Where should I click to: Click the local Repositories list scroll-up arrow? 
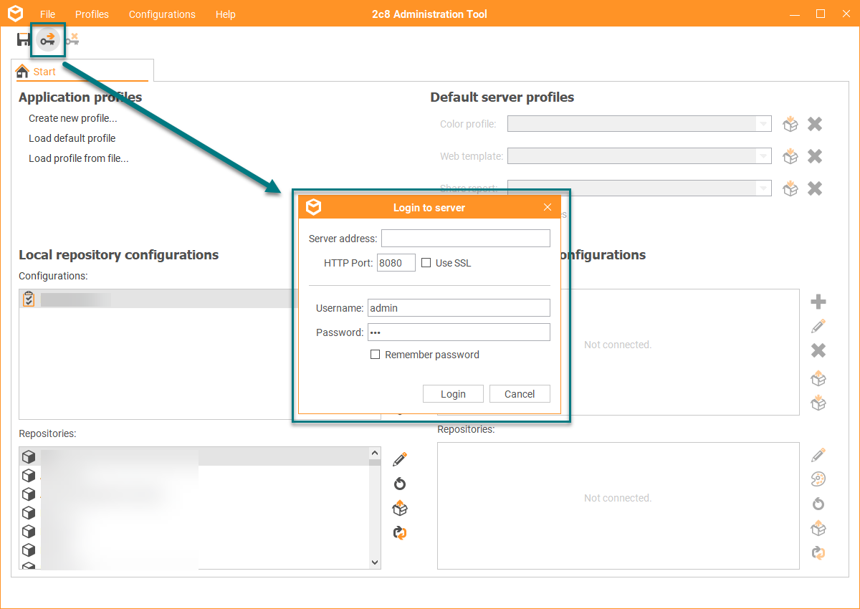374,454
